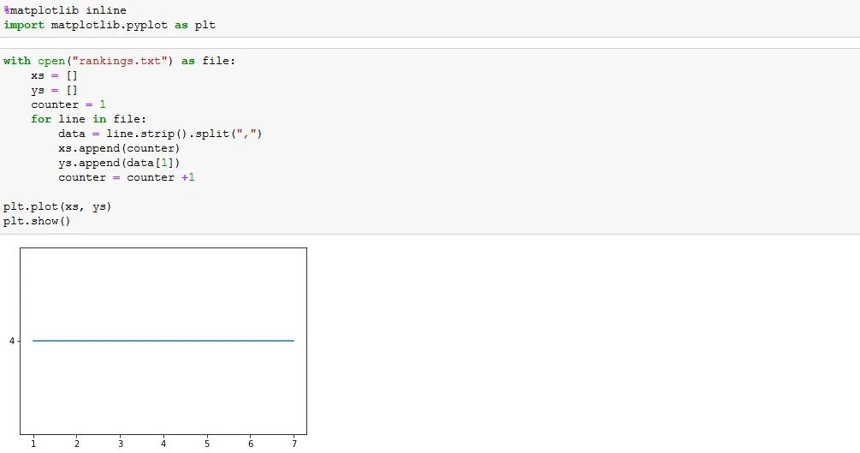Screen dimensions: 860x453
Task: Place cursor on import matplotlib.pyplot line
Action: click(110, 25)
